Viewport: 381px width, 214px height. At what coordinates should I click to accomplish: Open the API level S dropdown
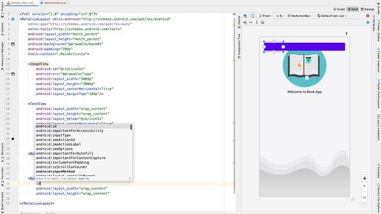280,16
